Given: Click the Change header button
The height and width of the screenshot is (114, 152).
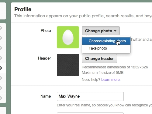Looking at the screenshot, I should 99,58.
